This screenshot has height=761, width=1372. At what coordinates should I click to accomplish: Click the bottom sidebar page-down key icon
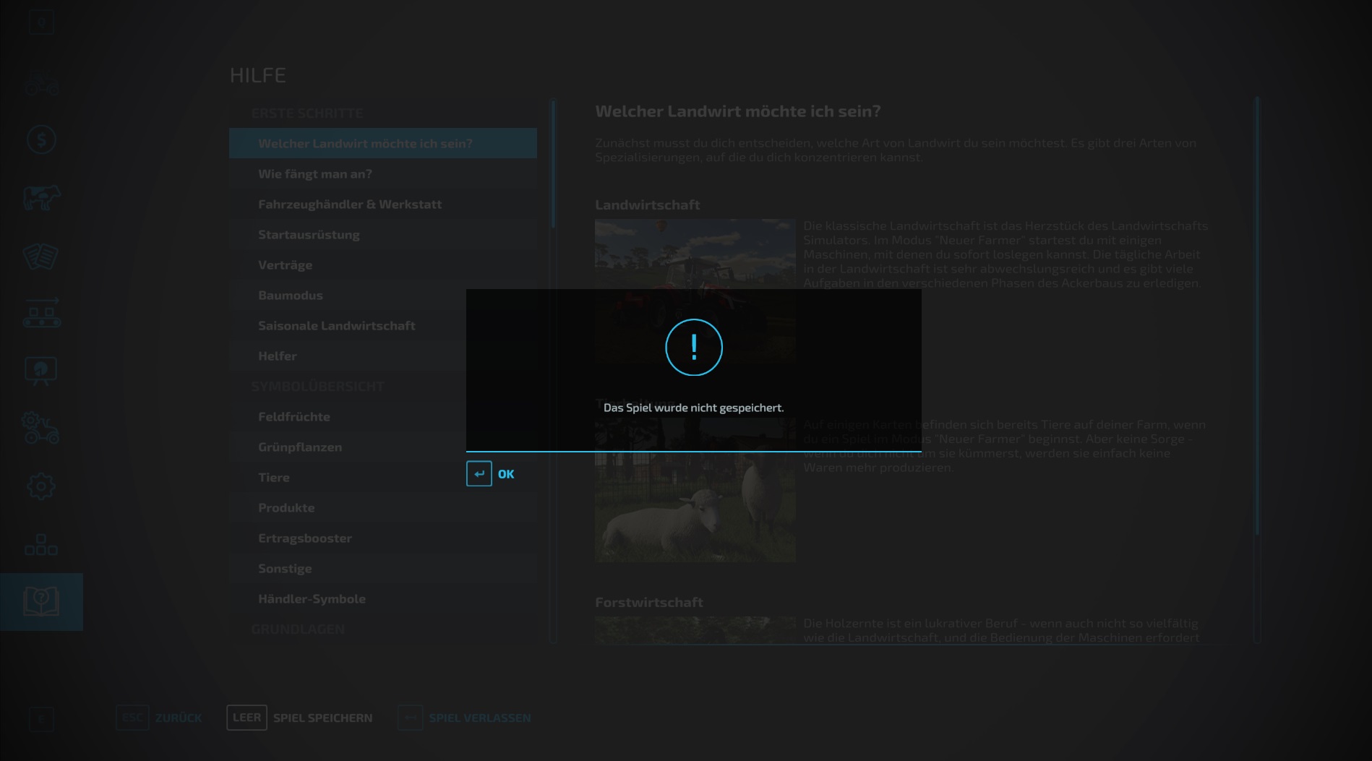click(x=41, y=718)
